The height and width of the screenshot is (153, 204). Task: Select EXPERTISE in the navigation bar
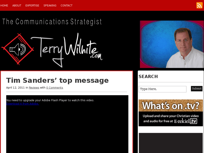pyautogui.click(x=32, y=5)
